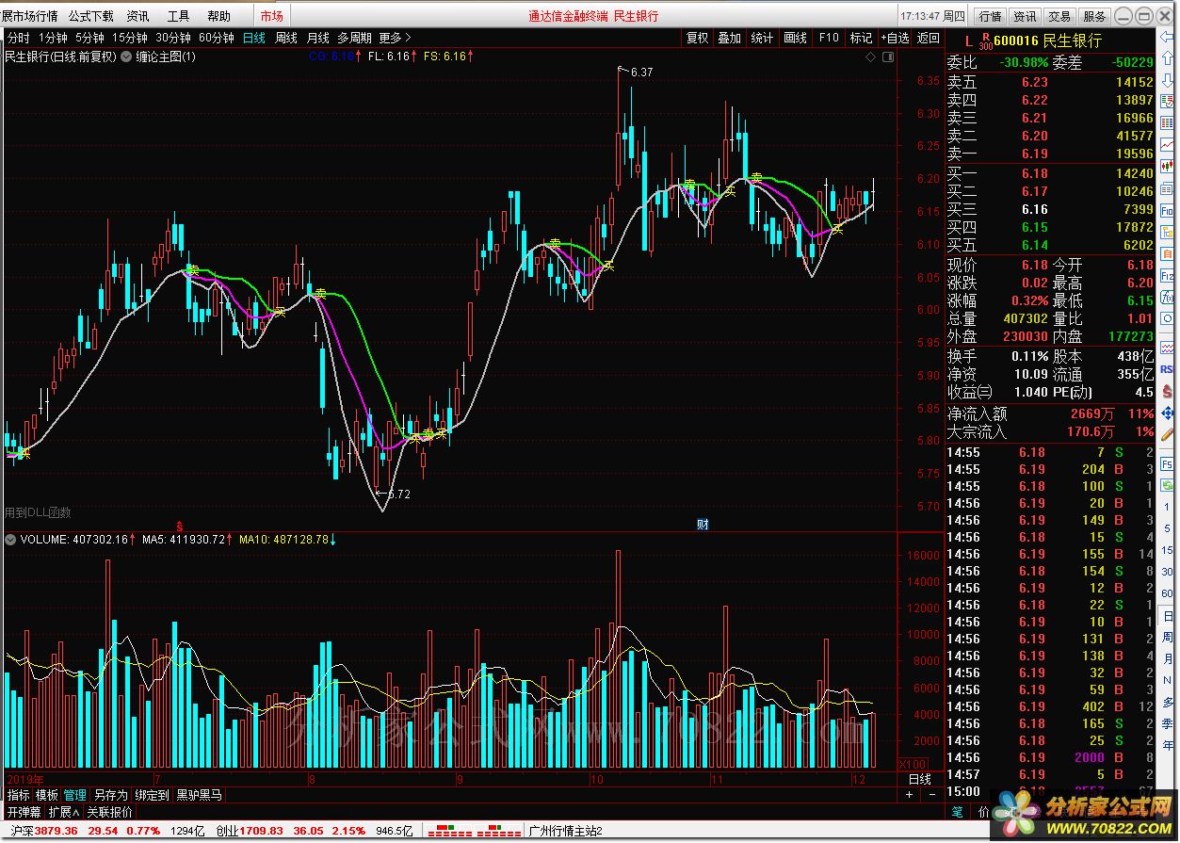
Task: Click the green refresh icon in right sidebar
Action: pyautogui.click(x=1166, y=484)
